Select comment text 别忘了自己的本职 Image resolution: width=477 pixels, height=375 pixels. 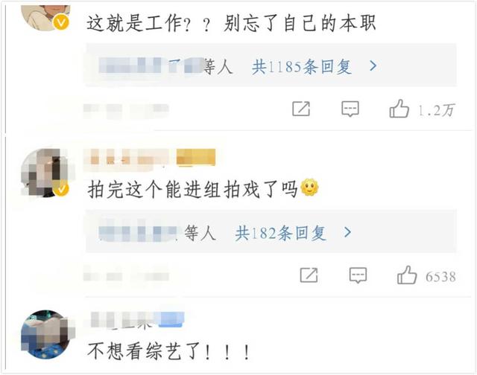click(300, 23)
